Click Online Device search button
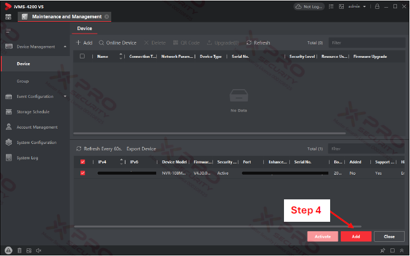Image resolution: width=410 pixels, height=256 pixels. click(118, 42)
